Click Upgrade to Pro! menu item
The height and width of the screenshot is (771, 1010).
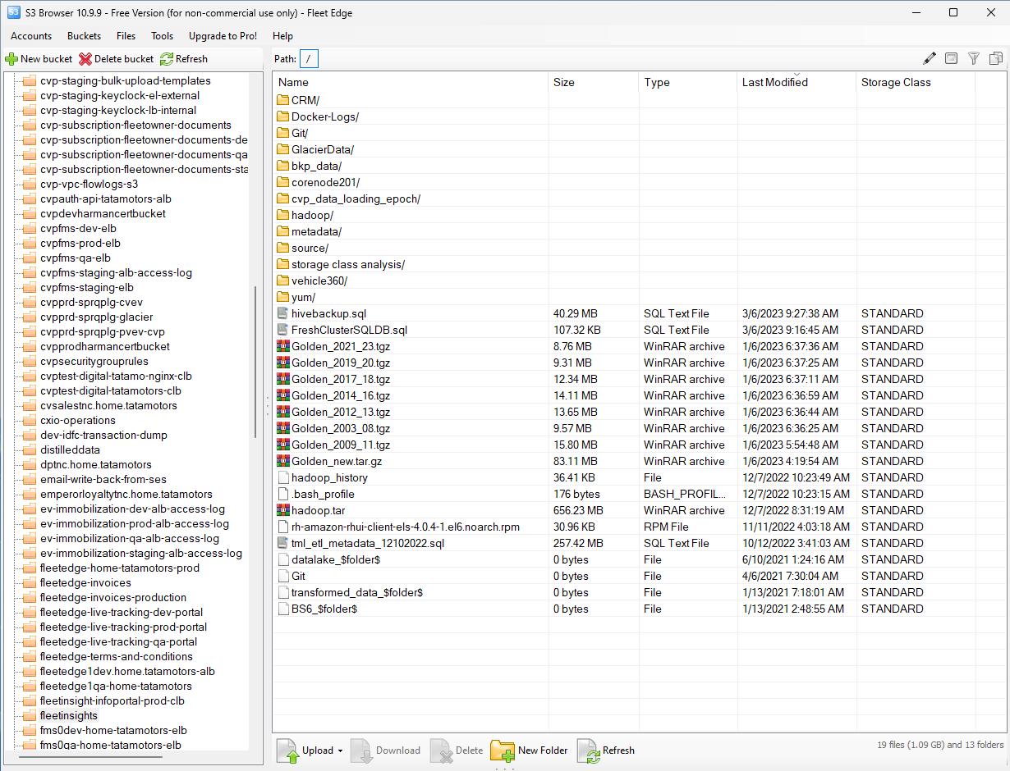click(x=223, y=36)
